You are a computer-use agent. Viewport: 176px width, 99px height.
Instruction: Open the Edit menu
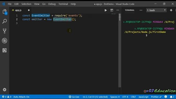tap(16, 4)
